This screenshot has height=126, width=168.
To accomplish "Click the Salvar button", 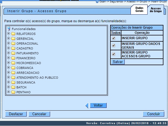I will pyautogui.click(x=118, y=62).
